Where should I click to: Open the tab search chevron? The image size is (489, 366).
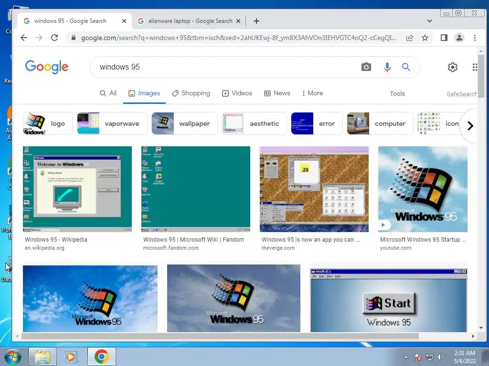pos(430,21)
